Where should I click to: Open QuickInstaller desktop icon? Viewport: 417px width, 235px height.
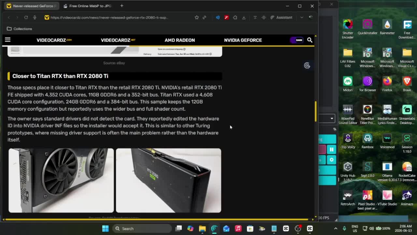[x=367, y=27]
